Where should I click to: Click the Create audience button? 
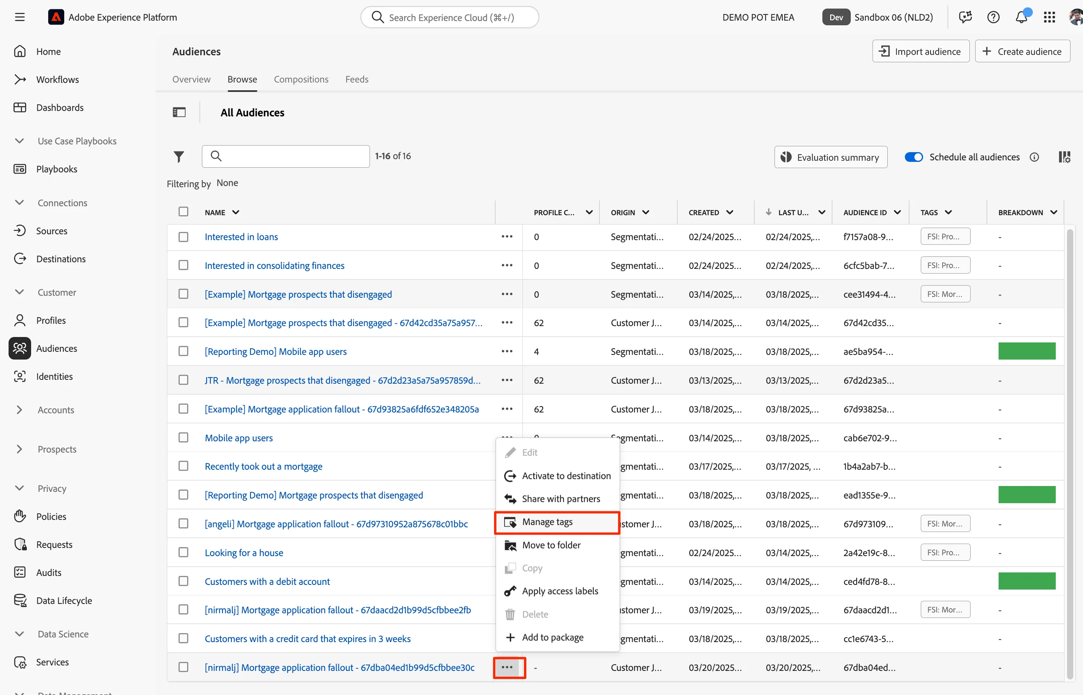[x=1023, y=51]
